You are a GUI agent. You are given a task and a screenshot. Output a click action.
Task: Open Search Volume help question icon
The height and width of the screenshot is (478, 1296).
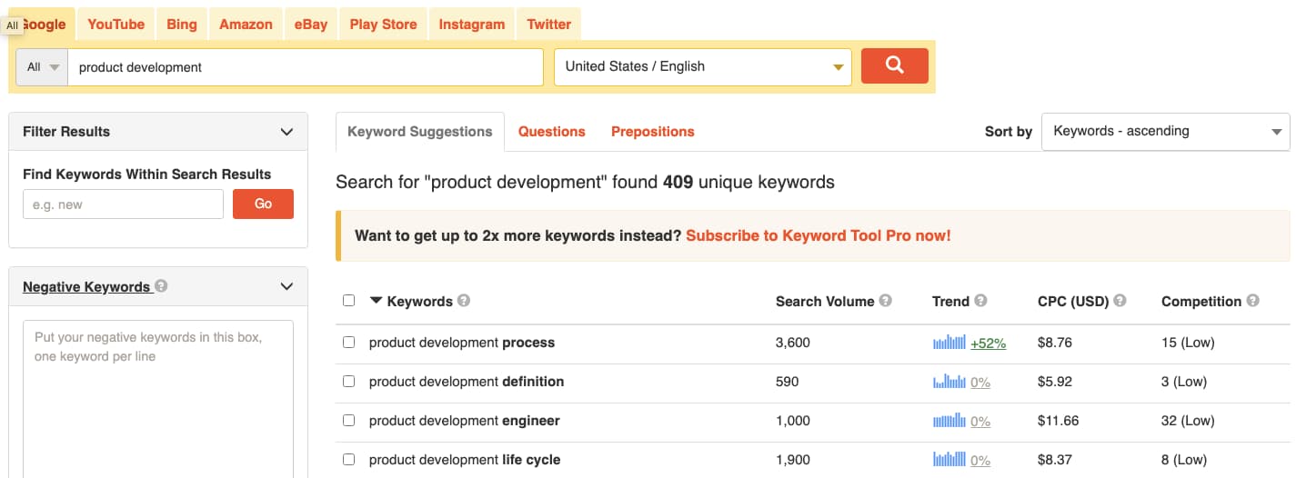click(886, 301)
